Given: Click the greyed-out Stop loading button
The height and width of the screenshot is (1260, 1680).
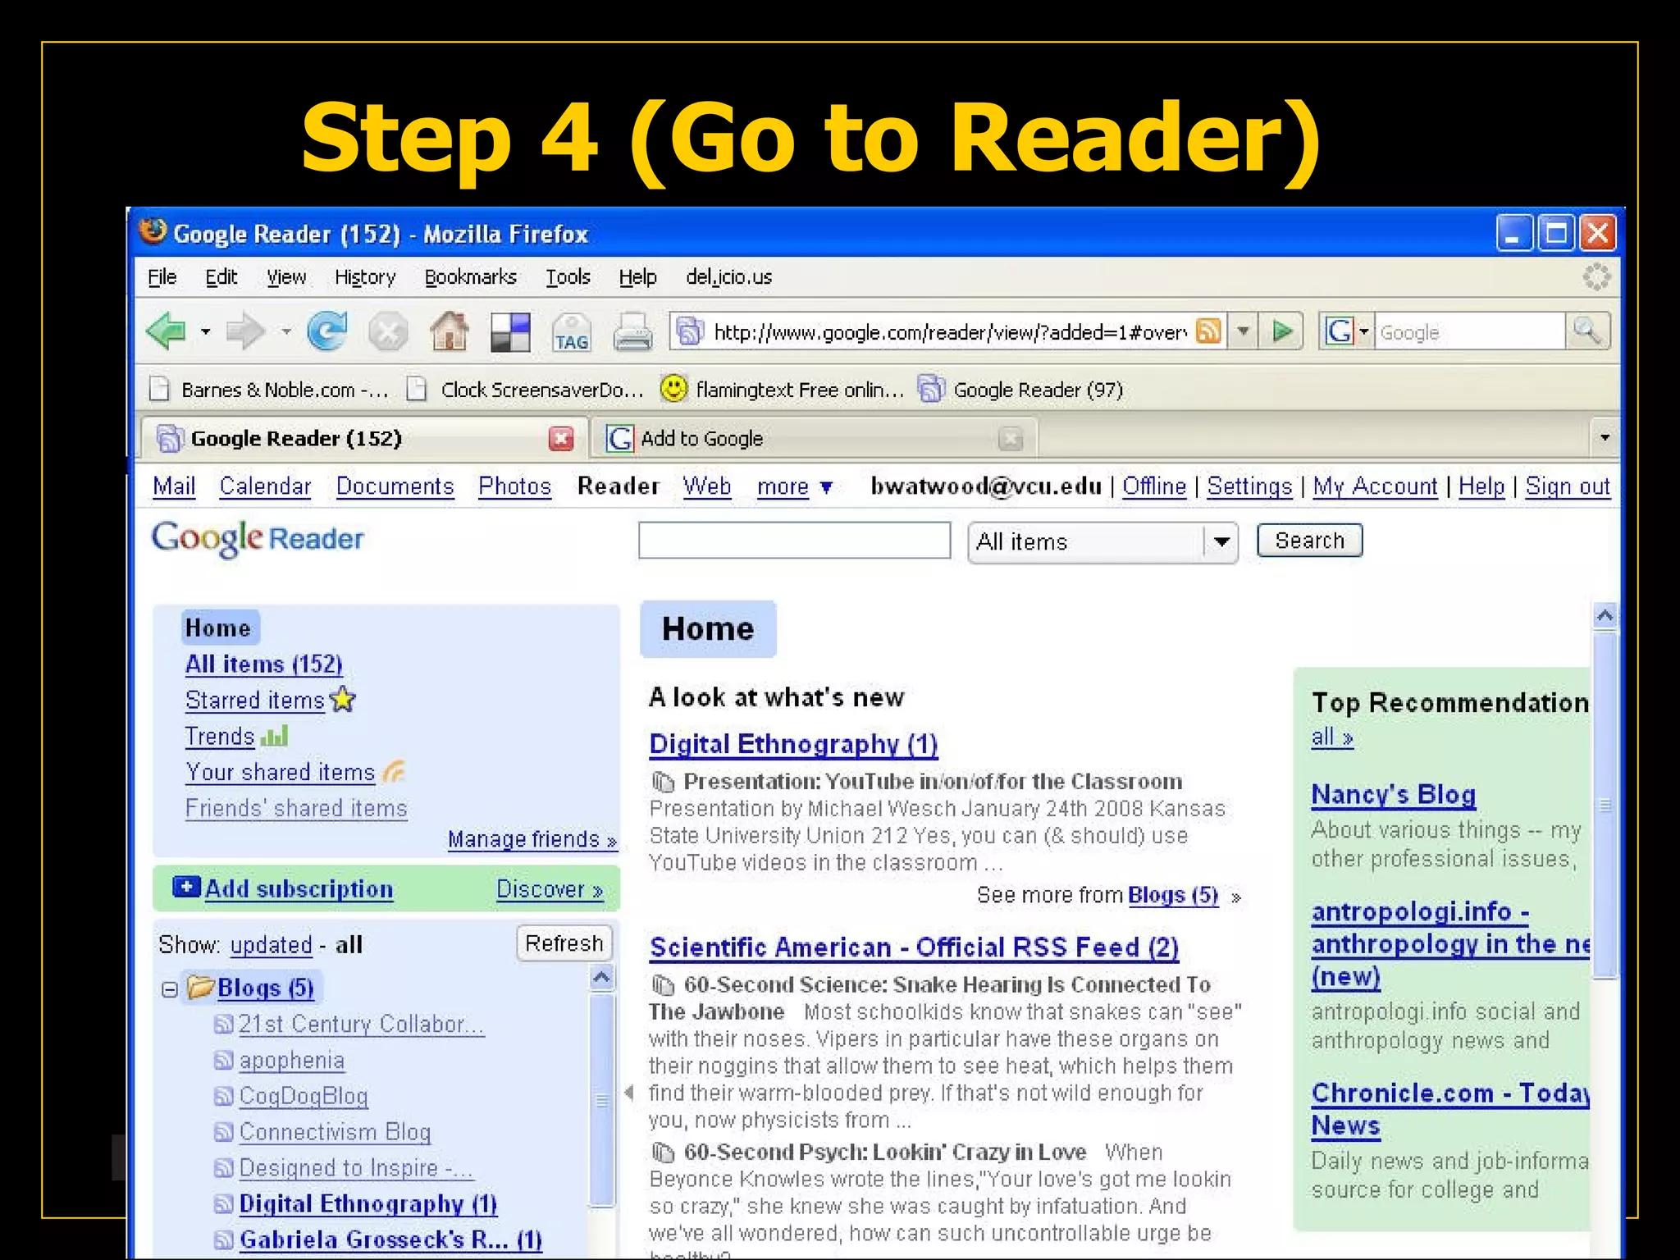Looking at the screenshot, I should [x=387, y=332].
